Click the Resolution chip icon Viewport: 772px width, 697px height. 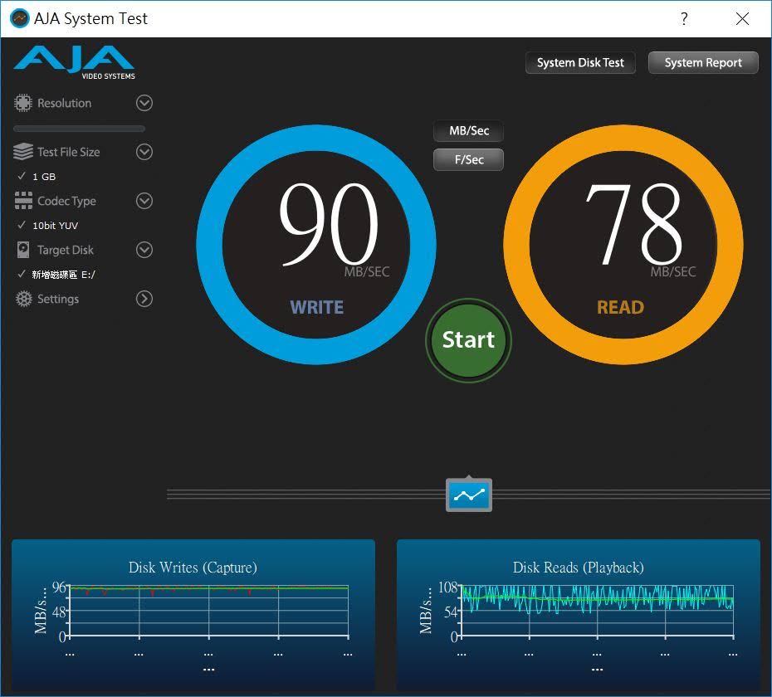point(22,103)
